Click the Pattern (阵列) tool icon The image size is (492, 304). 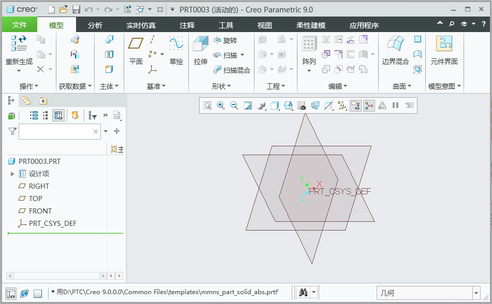coord(309,43)
